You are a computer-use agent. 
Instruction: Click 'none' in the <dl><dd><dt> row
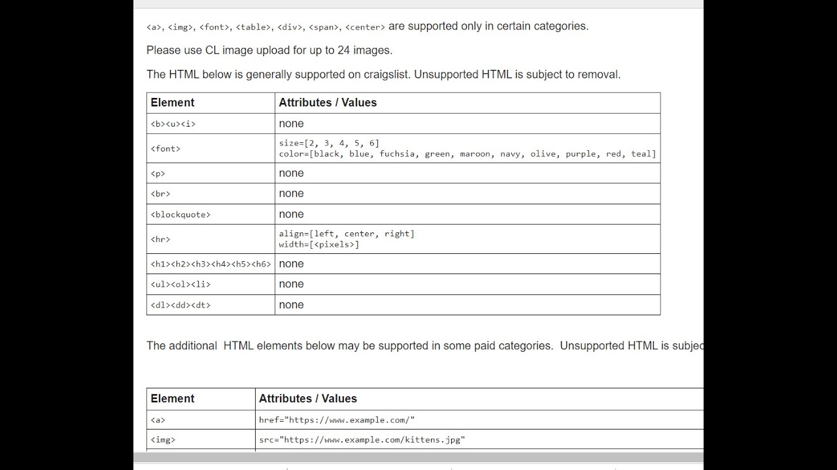[291, 305]
